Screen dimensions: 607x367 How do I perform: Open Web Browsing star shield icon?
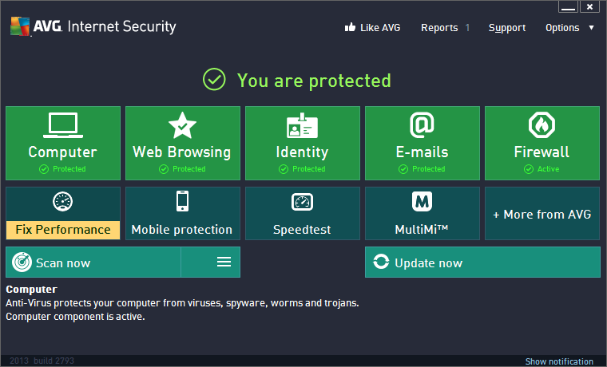click(182, 125)
